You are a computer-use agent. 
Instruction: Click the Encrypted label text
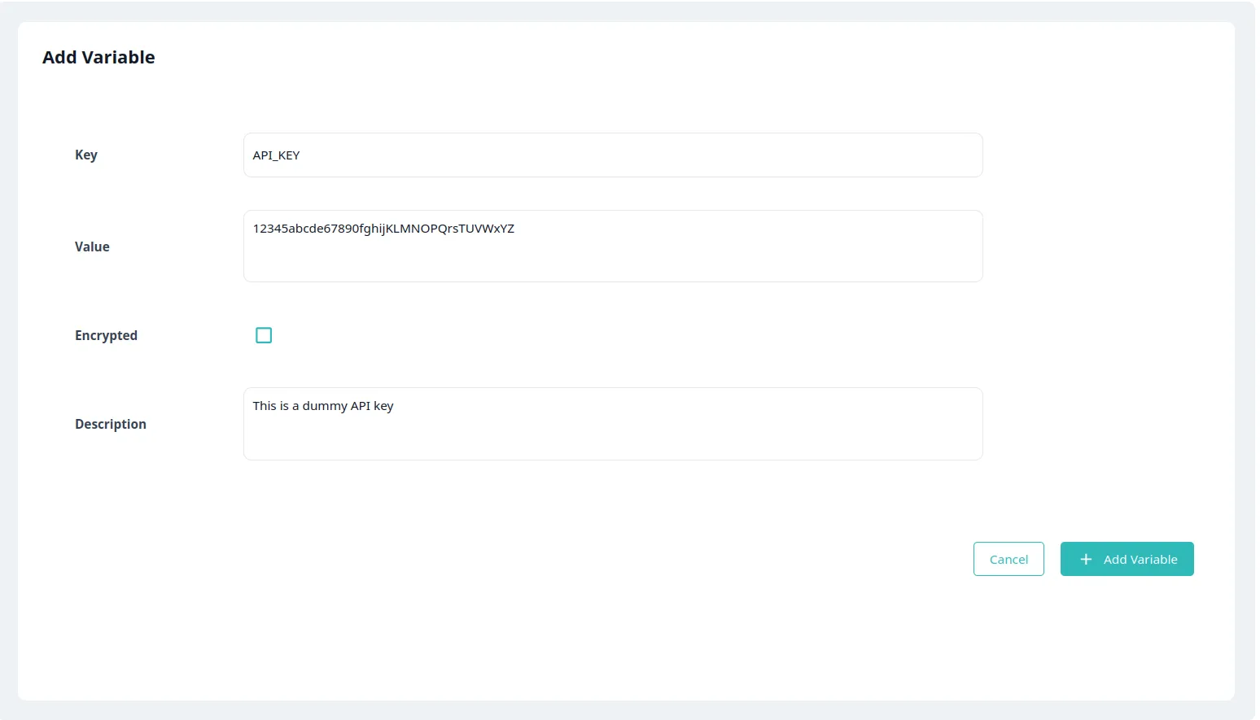106,334
